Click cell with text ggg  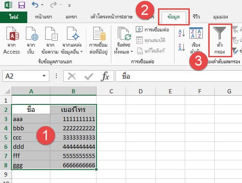[31, 165]
